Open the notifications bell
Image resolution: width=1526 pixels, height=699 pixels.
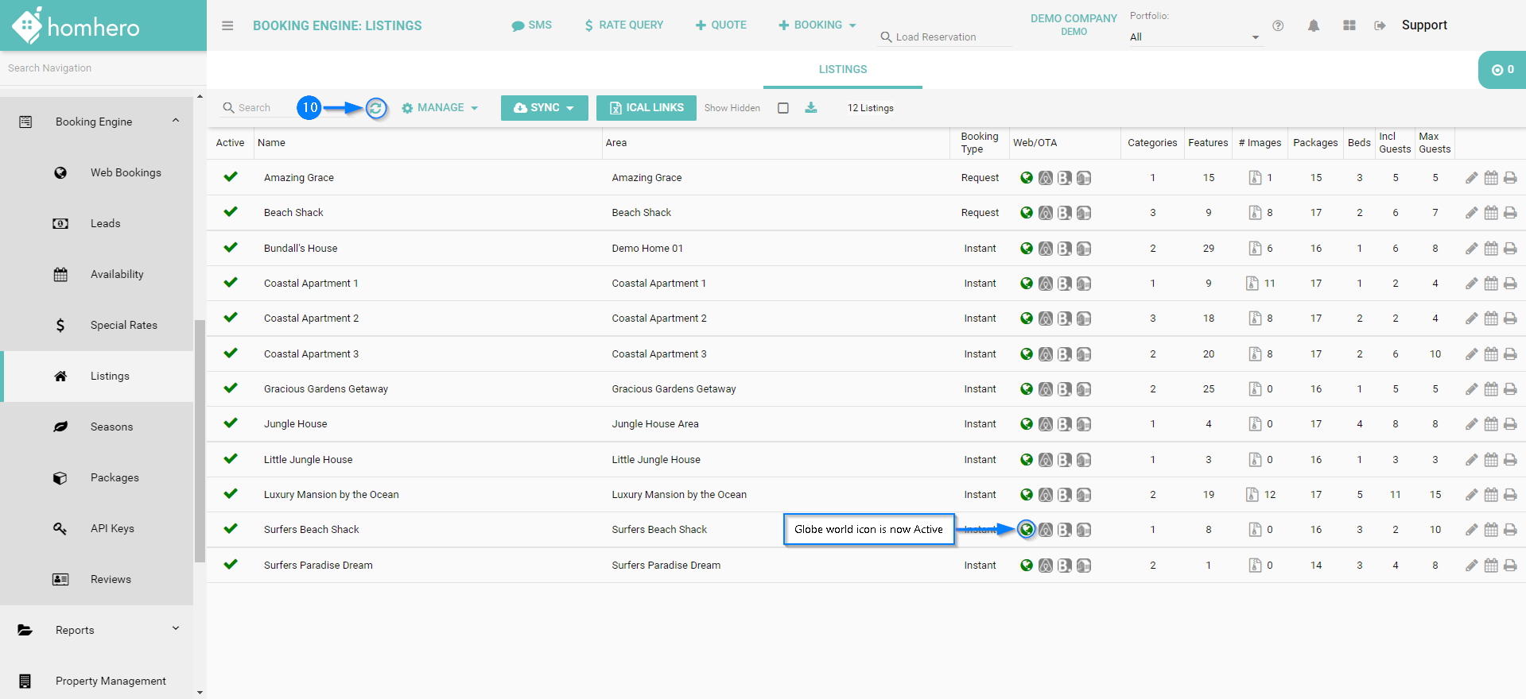[x=1313, y=25]
